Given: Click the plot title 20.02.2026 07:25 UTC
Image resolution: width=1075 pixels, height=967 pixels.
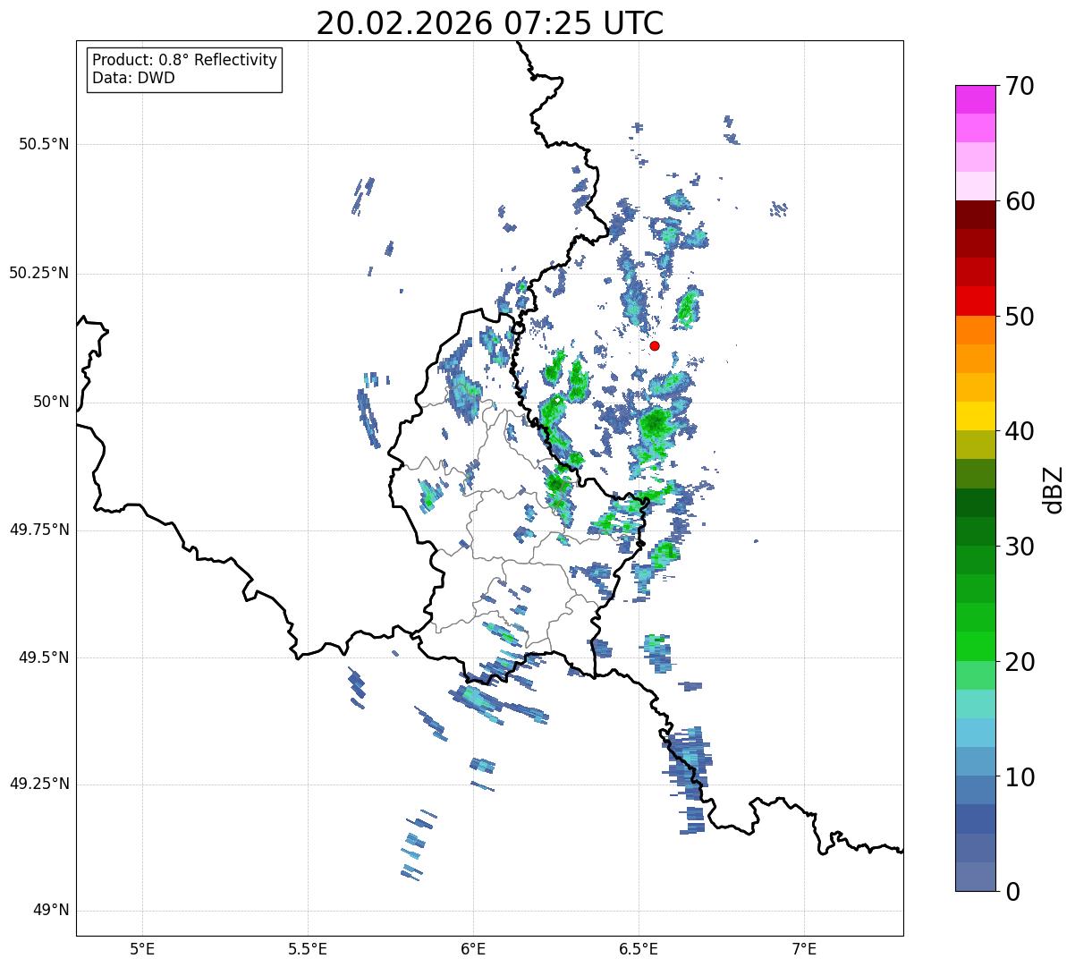Looking at the screenshot, I should (x=490, y=23).
